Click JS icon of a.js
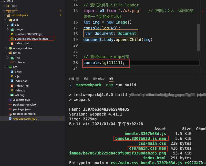 pyautogui.click(x=12, y=76)
